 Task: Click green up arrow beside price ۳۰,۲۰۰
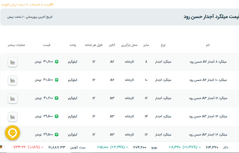(57, 98)
